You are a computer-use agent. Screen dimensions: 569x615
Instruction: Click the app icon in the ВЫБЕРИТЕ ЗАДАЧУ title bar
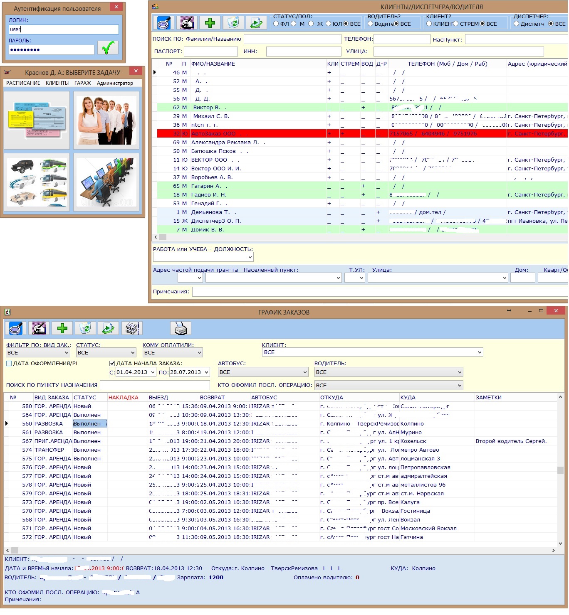[7, 72]
